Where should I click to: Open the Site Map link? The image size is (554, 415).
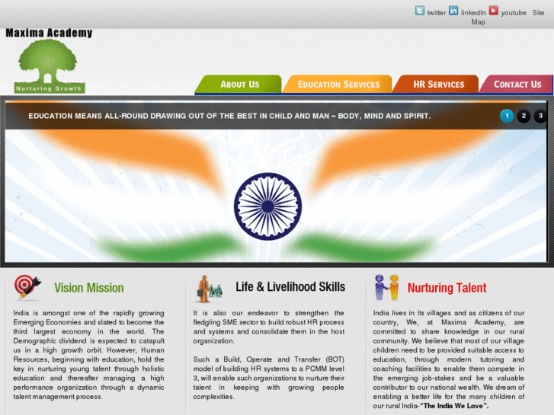pos(538,13)
